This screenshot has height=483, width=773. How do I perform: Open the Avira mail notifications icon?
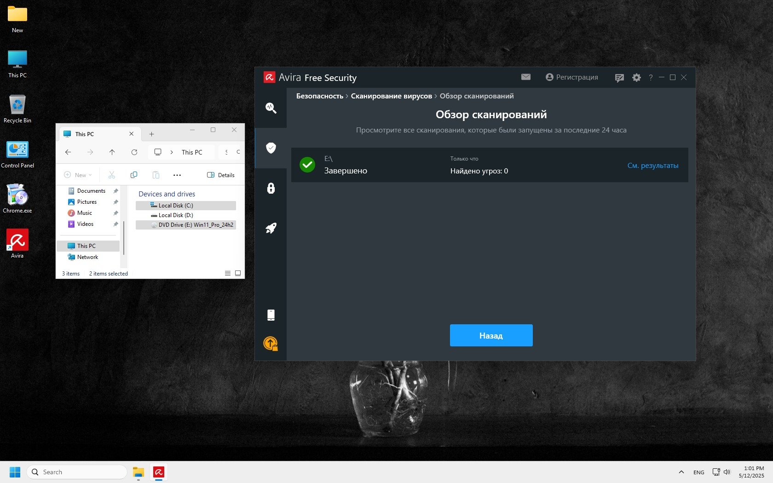pyautogui.click(x=526, y=77)
